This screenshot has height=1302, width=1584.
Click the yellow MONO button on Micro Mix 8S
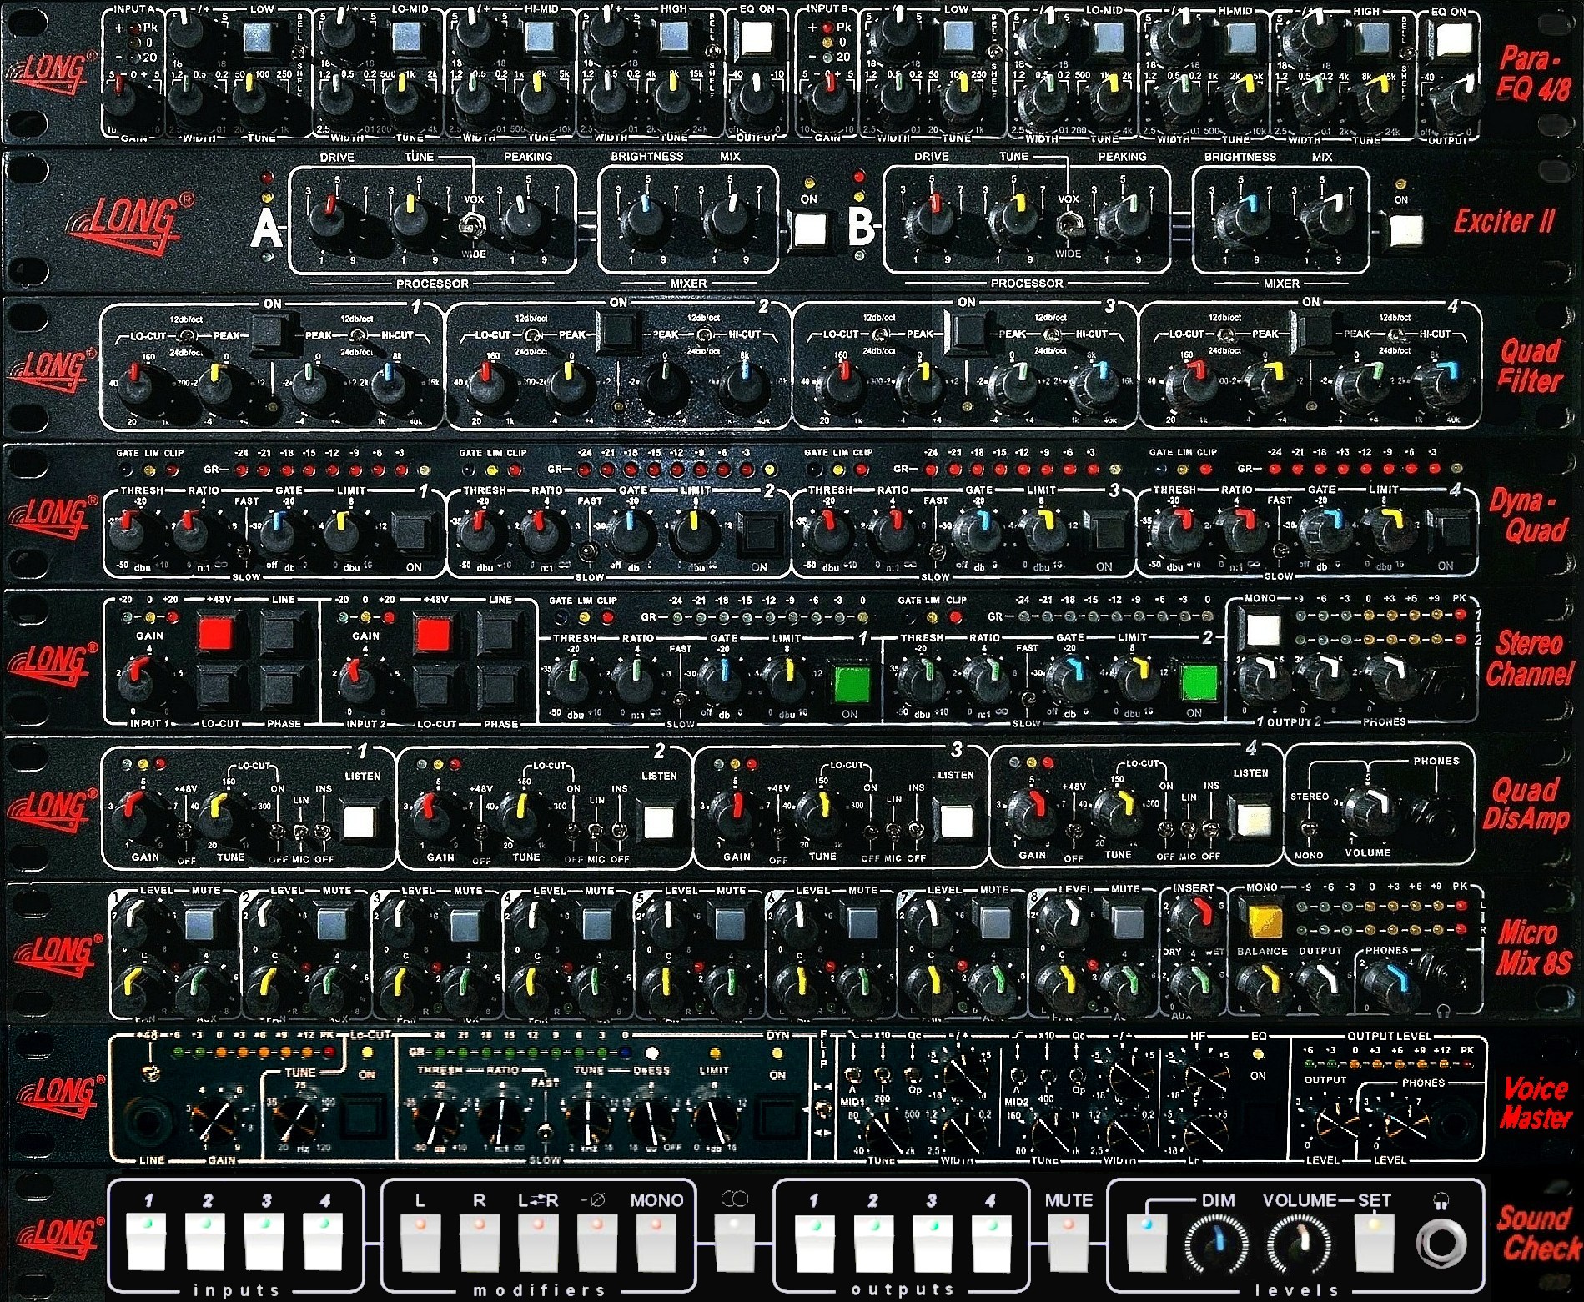(1264, 920)
